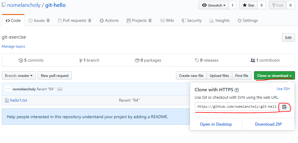
Task: Open the latest commit message Revert "R4"
Action: [x=45, y=89]
